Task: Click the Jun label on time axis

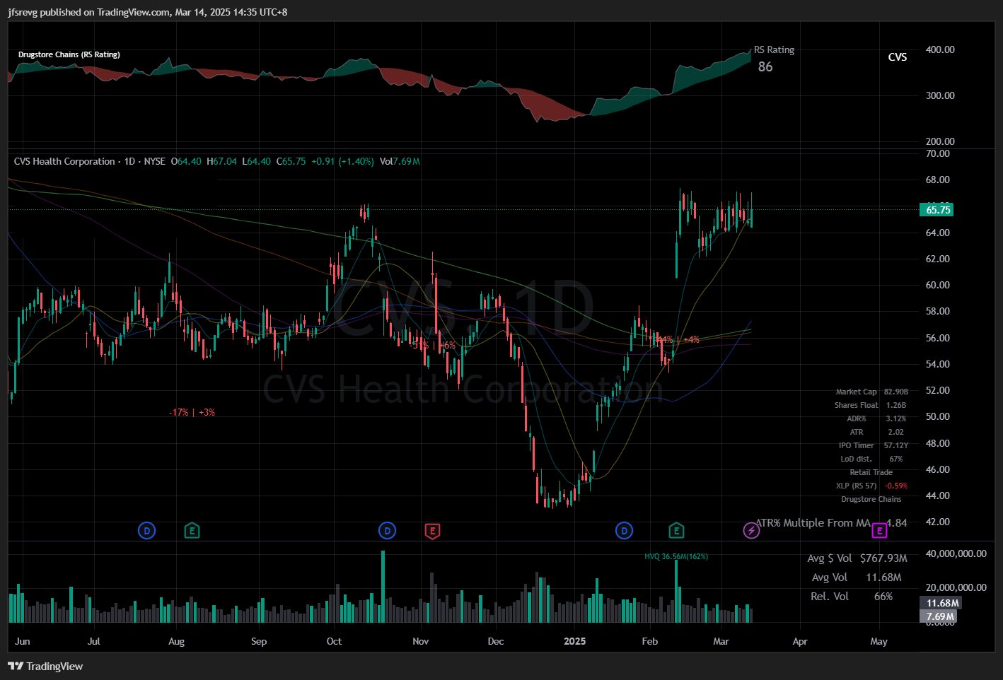Action: click(23, 641)
